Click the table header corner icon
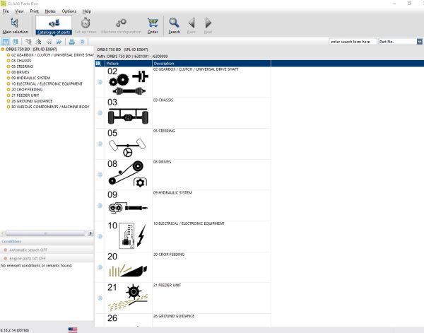This screenshot has height=333, width=424. [99, 64]
